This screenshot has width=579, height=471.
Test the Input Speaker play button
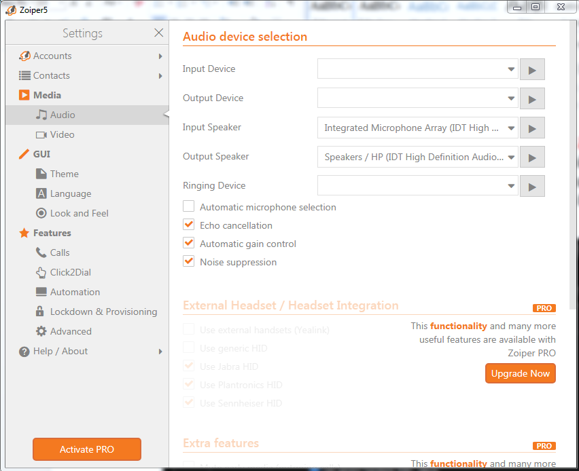532,128
